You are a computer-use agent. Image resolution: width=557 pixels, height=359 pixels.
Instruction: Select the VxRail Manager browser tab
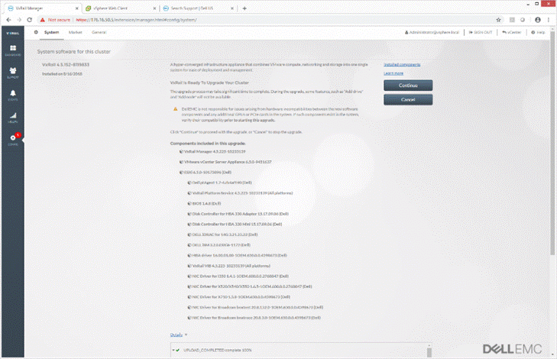point(42,8)
